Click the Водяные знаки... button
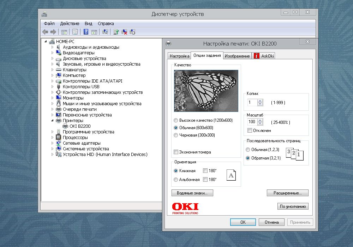Viewport: 353px width, 247px height. pos(192,193)
